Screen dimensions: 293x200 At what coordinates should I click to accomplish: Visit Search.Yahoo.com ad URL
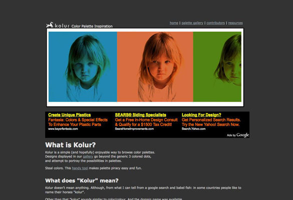(x=194, y=129)
